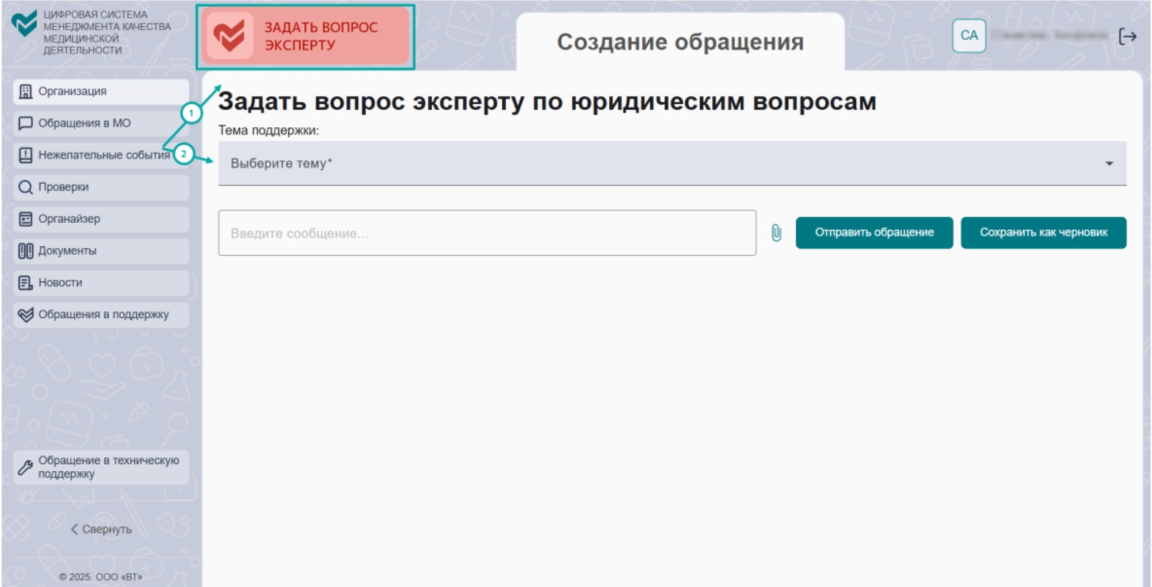This screenshot has height=587, width=1152.
Task: Click the red heart checkmark icon
Action: (x=229, y=36)
